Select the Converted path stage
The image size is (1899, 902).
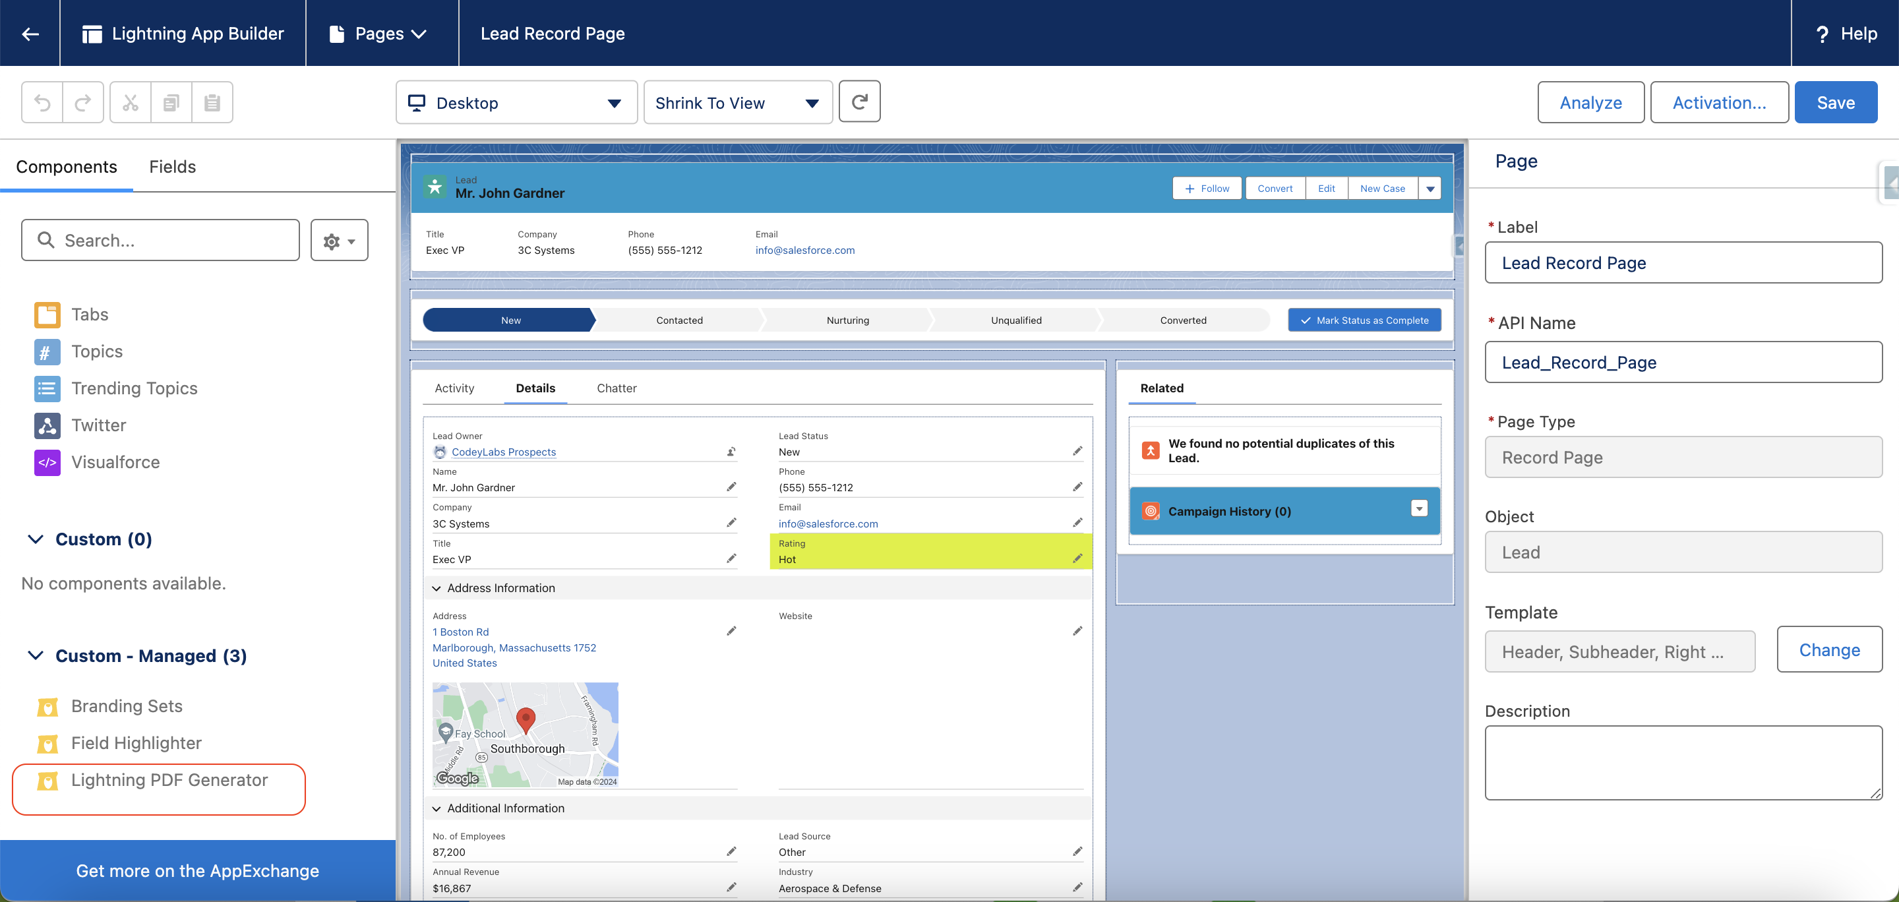[1183, 320]
